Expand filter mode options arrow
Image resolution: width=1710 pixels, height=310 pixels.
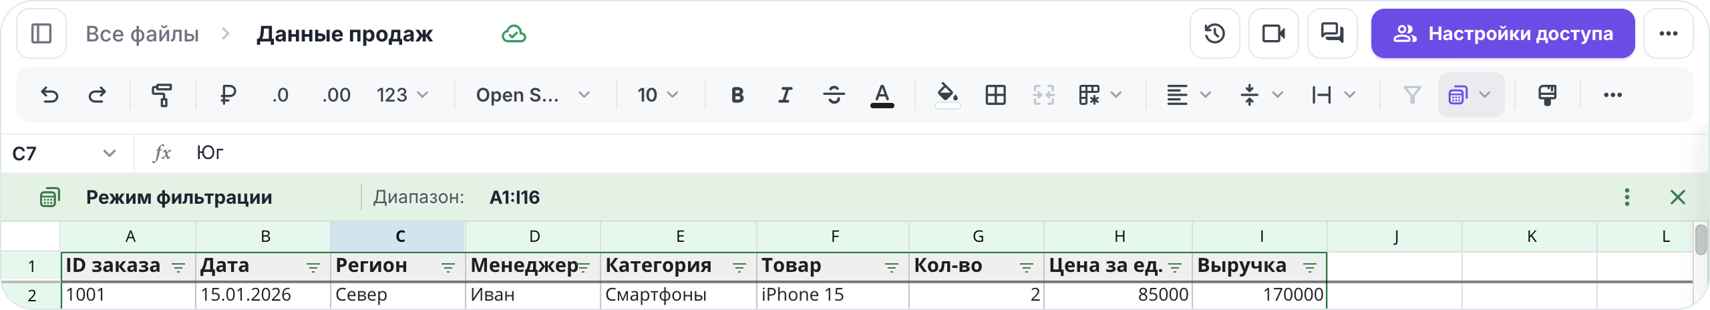click(x=1485, y=95)
